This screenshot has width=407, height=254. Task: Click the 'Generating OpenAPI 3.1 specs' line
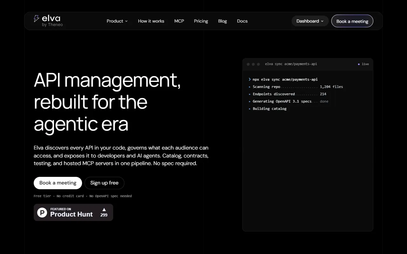(x=288, y=101)
